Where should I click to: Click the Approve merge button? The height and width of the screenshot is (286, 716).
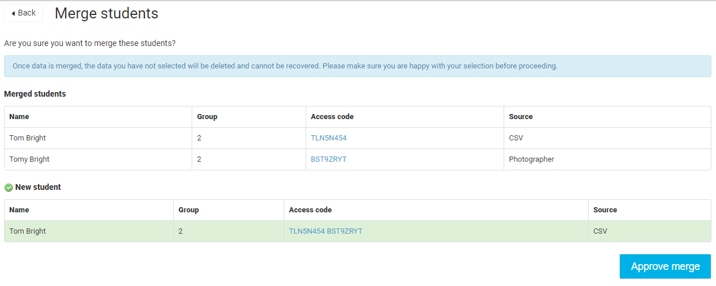(665, 266)
